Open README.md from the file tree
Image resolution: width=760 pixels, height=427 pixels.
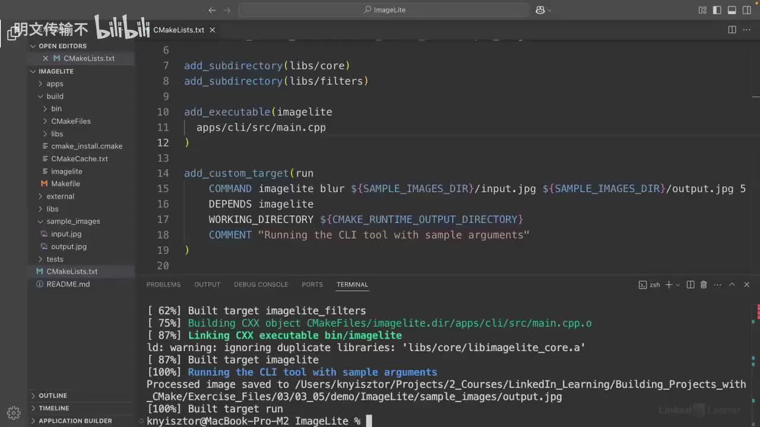pos(68,284)
